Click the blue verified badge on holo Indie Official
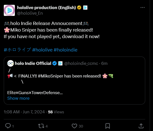This screenshot has height=131, width=153. coord(55,63)
